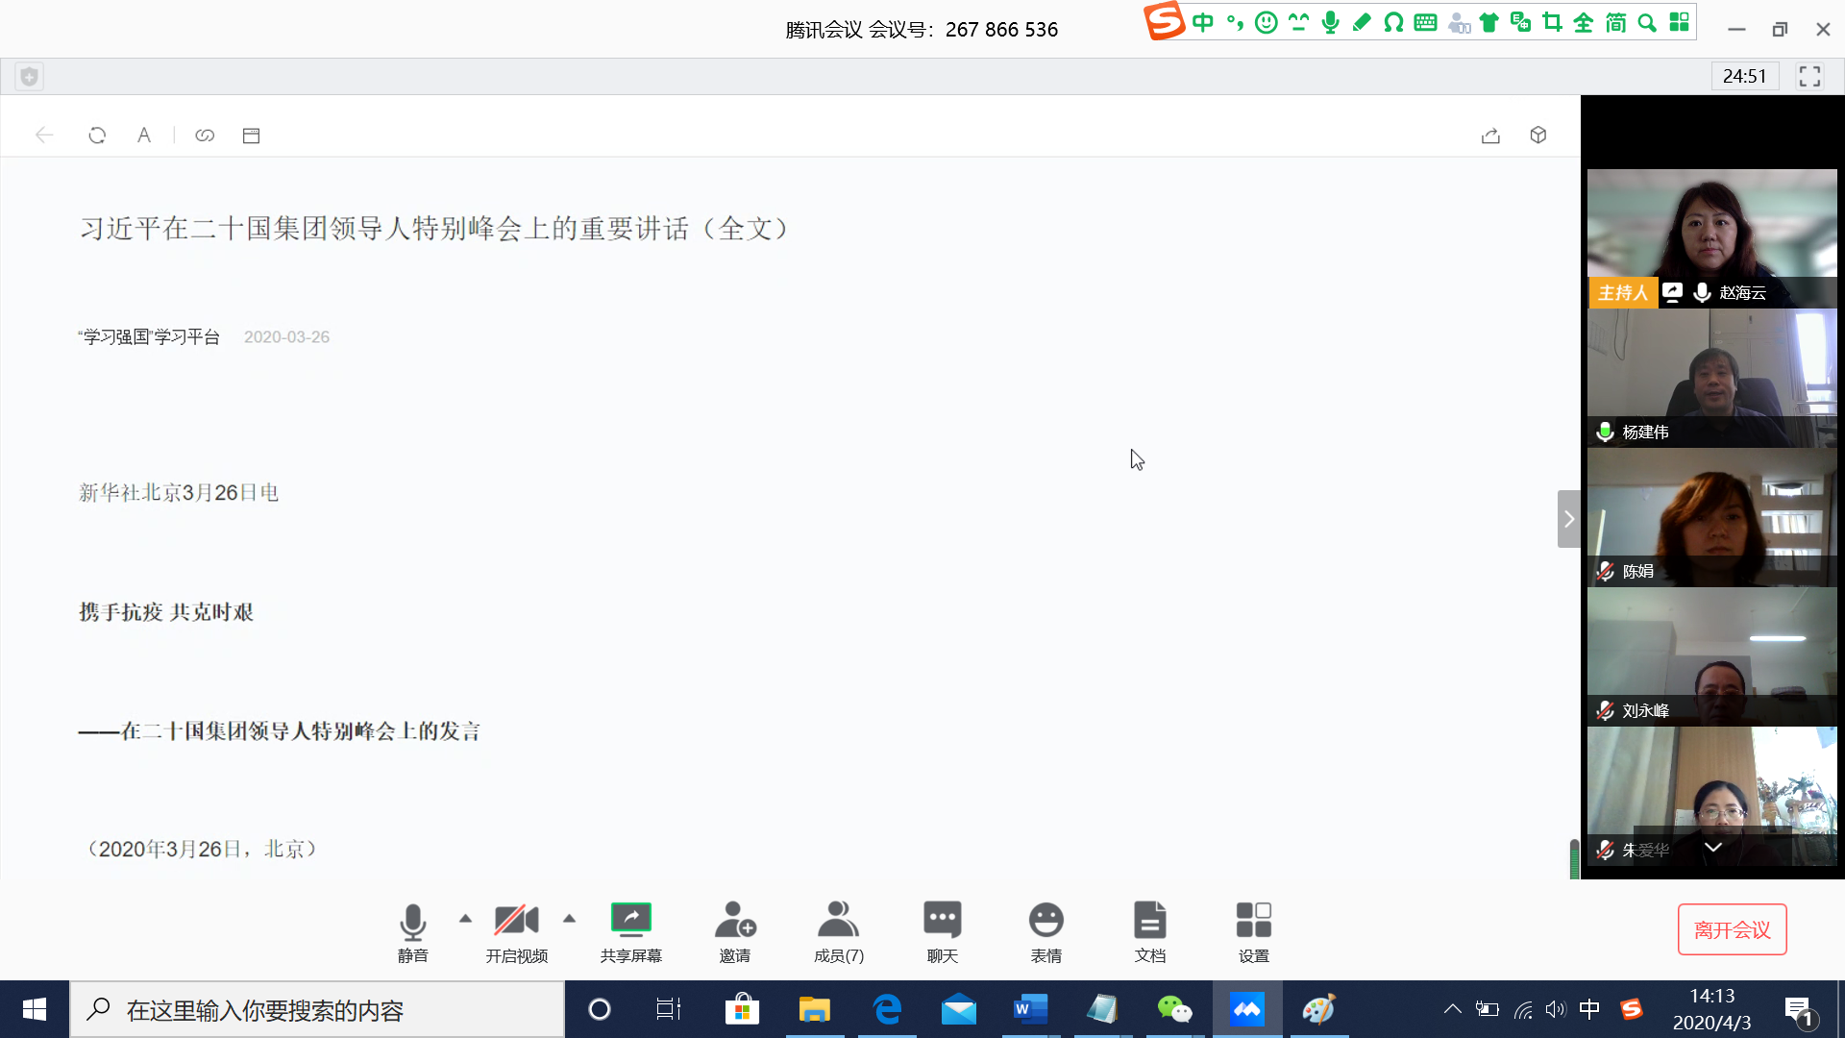Select the 共享屏幕 screen share icon
This screenshot has height=1038, width=1845.
[x=630, y=919]
